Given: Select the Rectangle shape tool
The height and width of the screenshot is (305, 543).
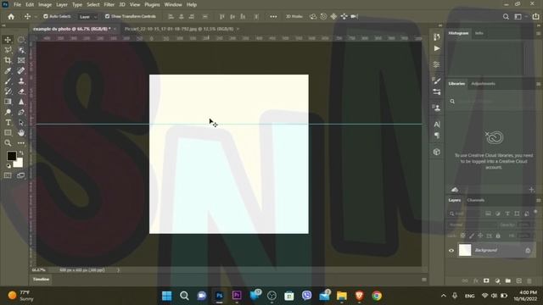Looking at the screenshot, I should pyautogui.click(x=8, y=133).
